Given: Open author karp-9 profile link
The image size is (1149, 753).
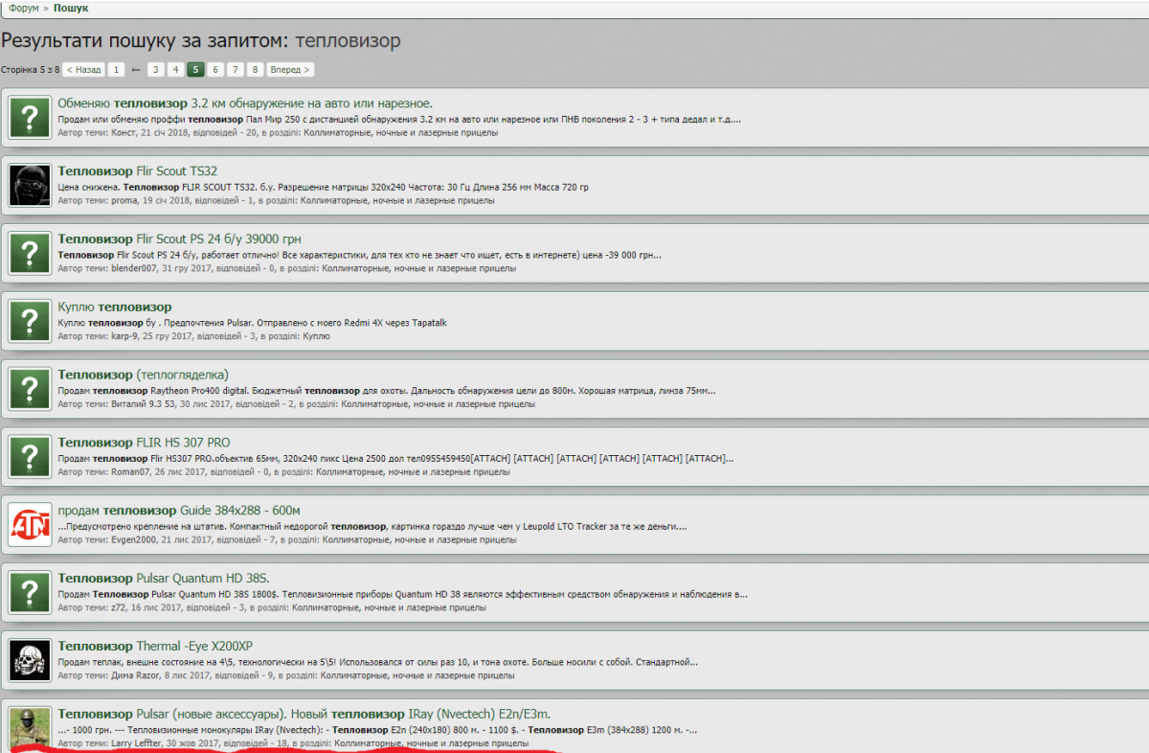Looking at the screenshot, I should click(x=124, y=336).
